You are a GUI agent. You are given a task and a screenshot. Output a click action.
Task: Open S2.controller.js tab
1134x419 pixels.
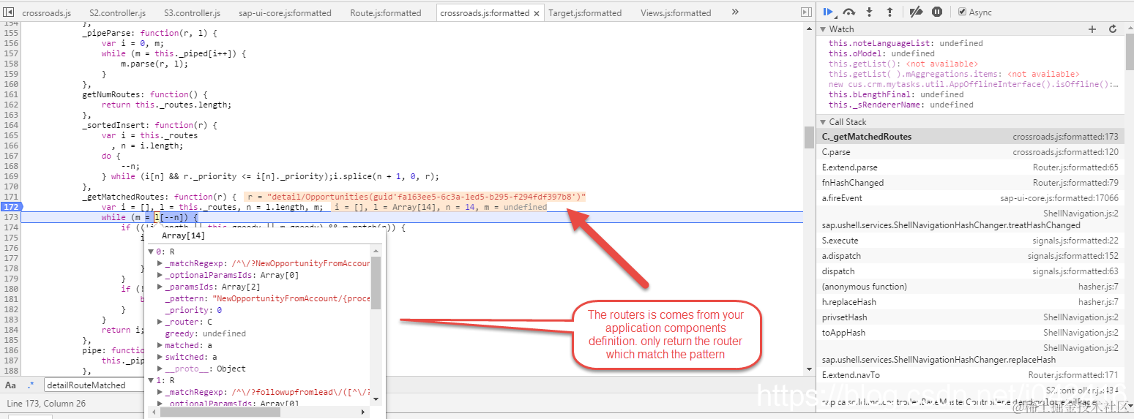(117, 13)
